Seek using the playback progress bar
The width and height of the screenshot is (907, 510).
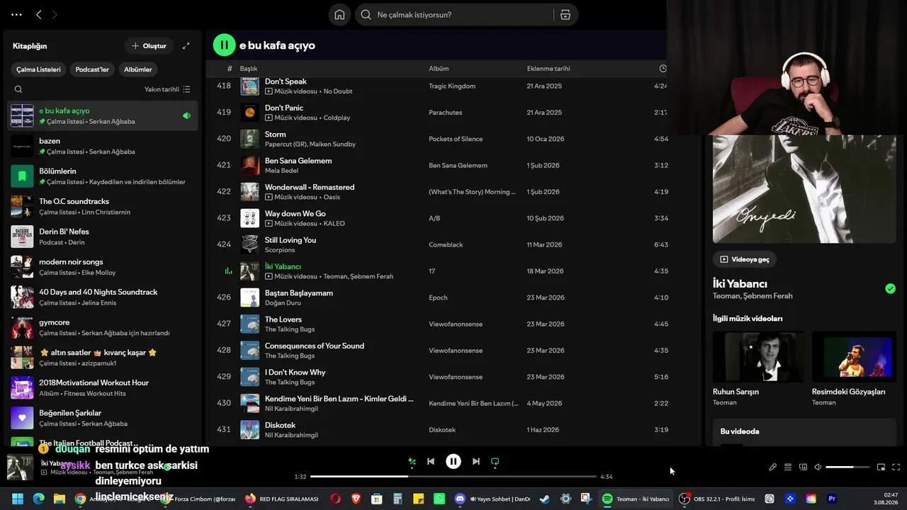point(453,477)
